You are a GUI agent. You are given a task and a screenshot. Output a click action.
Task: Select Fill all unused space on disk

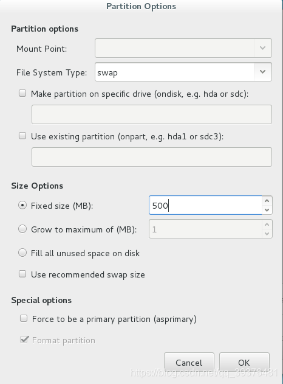coord(22,253)
